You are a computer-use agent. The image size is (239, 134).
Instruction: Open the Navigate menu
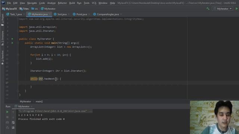(x=32, y=3)
